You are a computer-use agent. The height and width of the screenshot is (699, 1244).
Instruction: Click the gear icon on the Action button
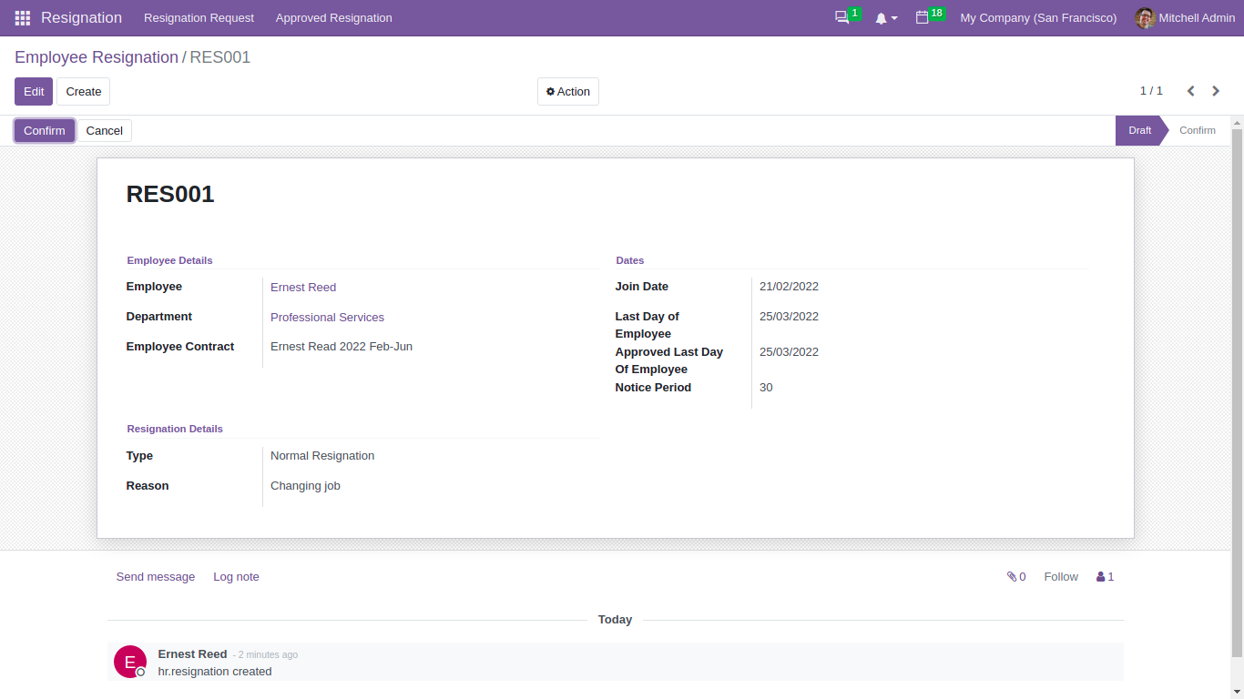pyautogui.click(x=549, y=91)
